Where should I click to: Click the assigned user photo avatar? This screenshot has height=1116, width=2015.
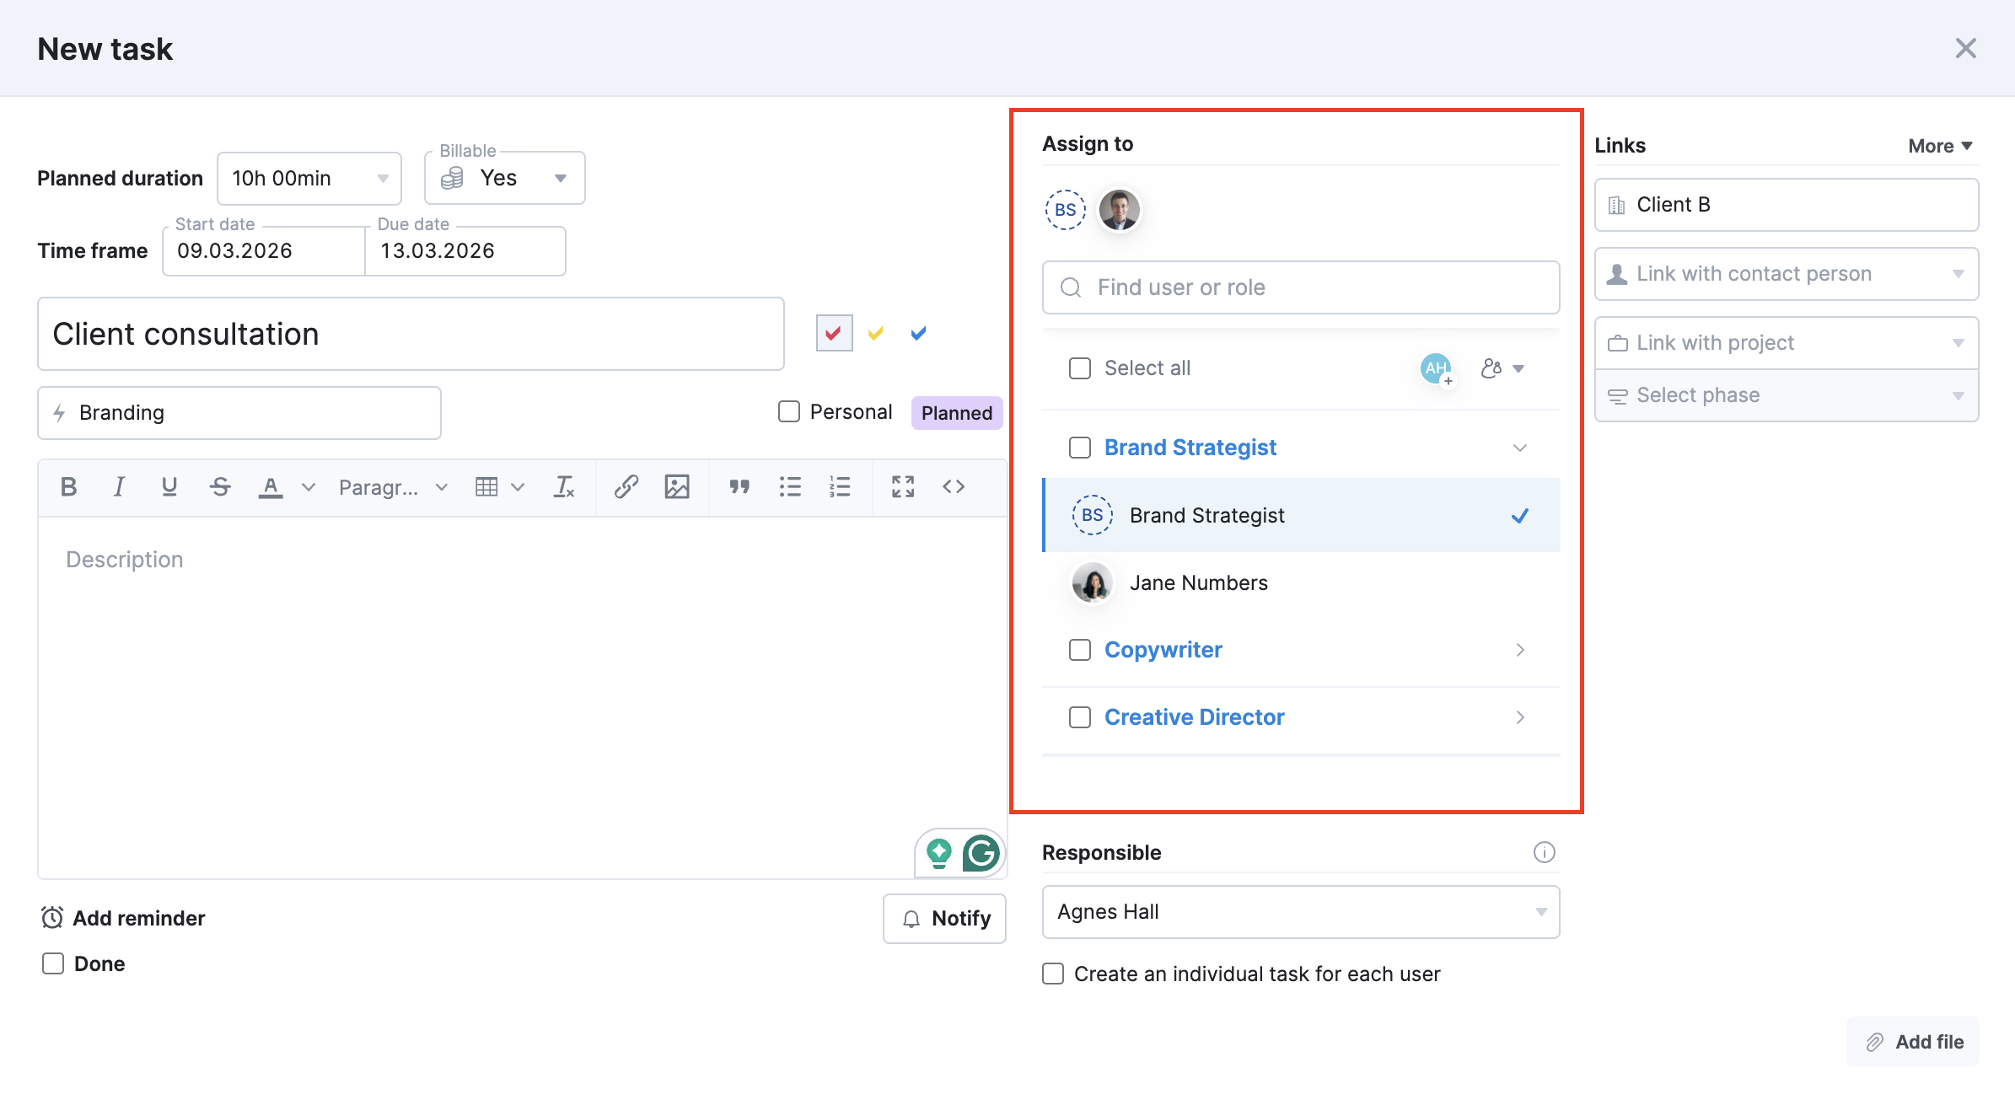pyautogui.click(x=1119, y=210)
